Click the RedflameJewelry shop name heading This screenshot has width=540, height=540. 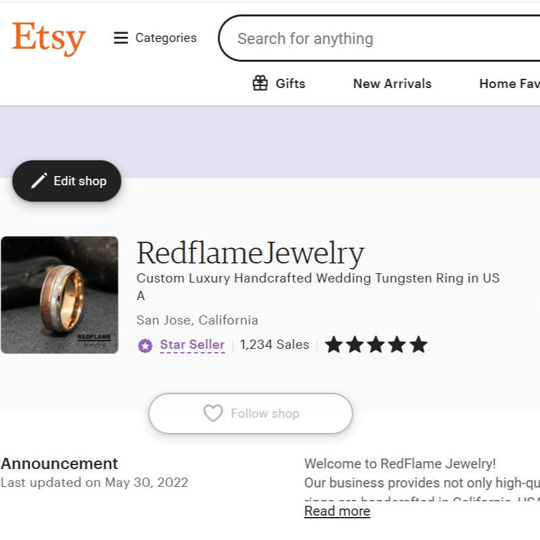coord(250,253)
